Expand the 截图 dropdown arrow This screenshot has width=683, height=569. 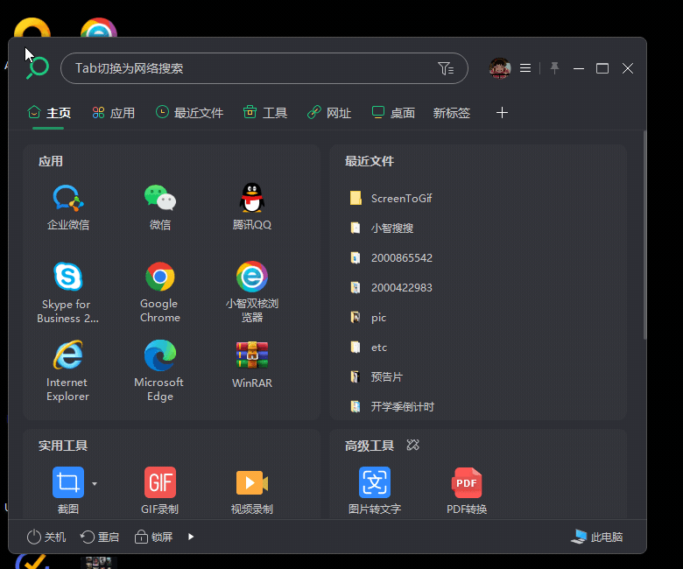[x=95, y=483]
